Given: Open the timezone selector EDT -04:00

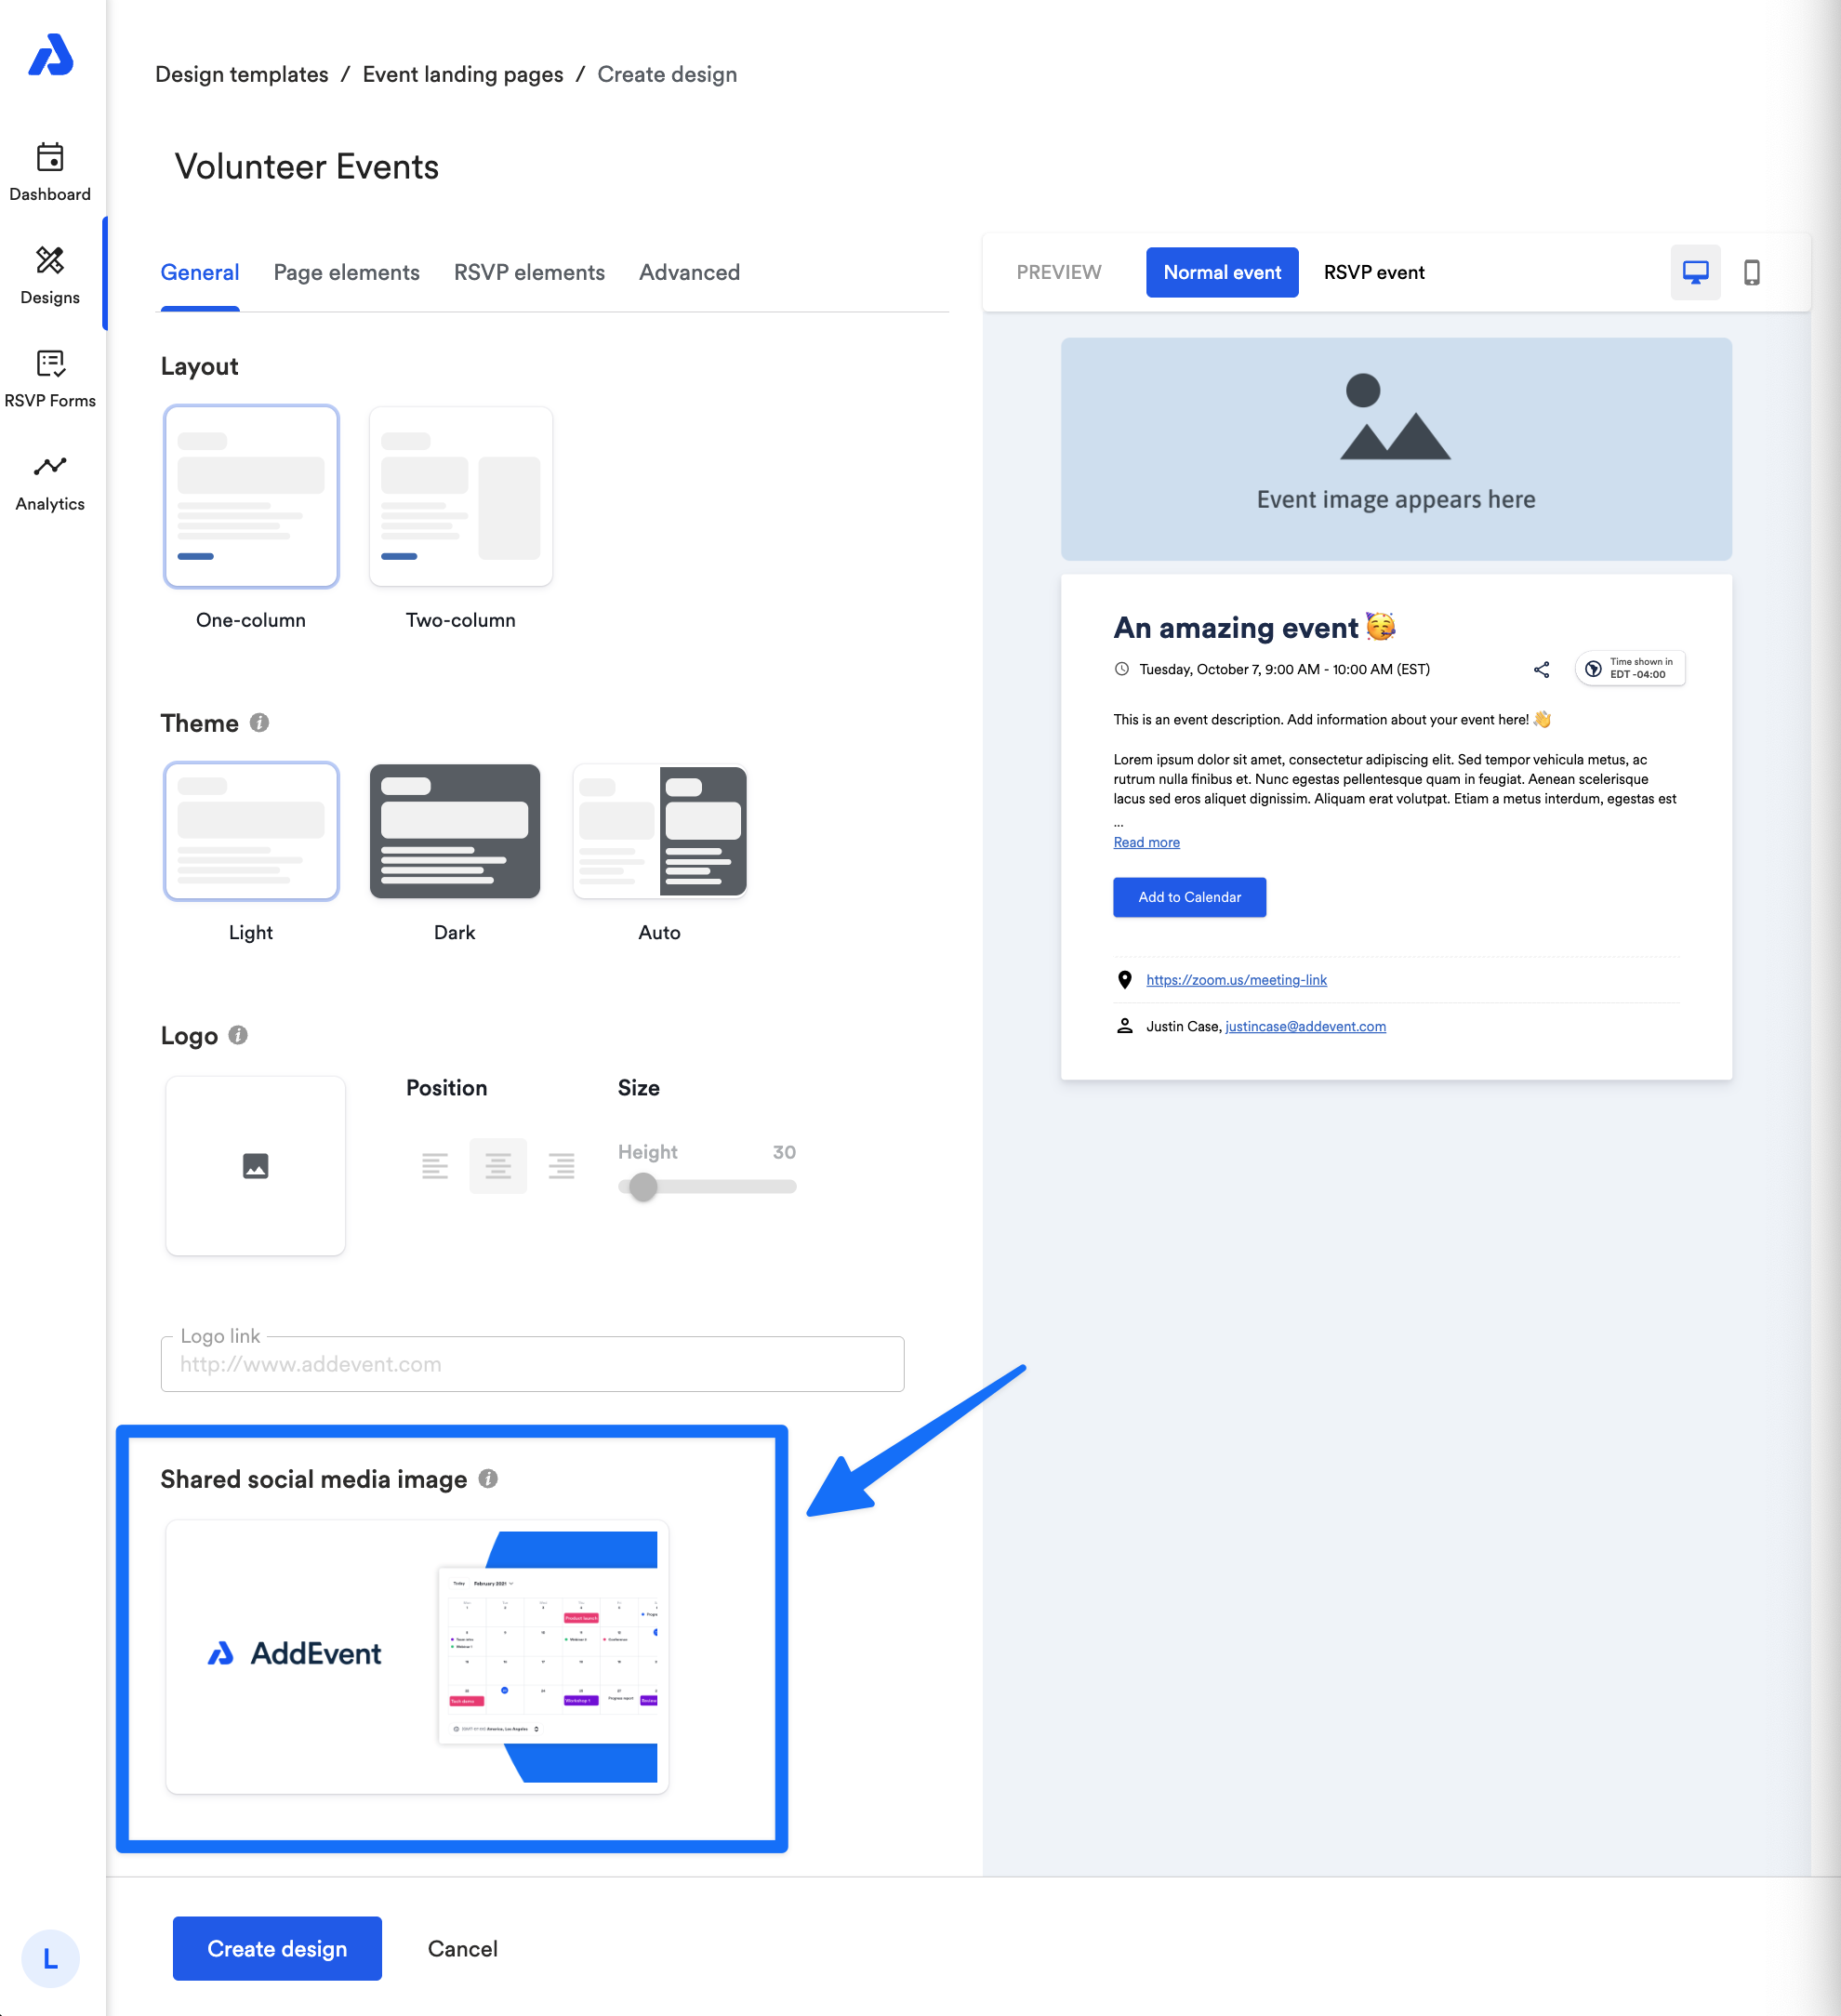Looking at the screenshot, I should [x=1629, y=668].
